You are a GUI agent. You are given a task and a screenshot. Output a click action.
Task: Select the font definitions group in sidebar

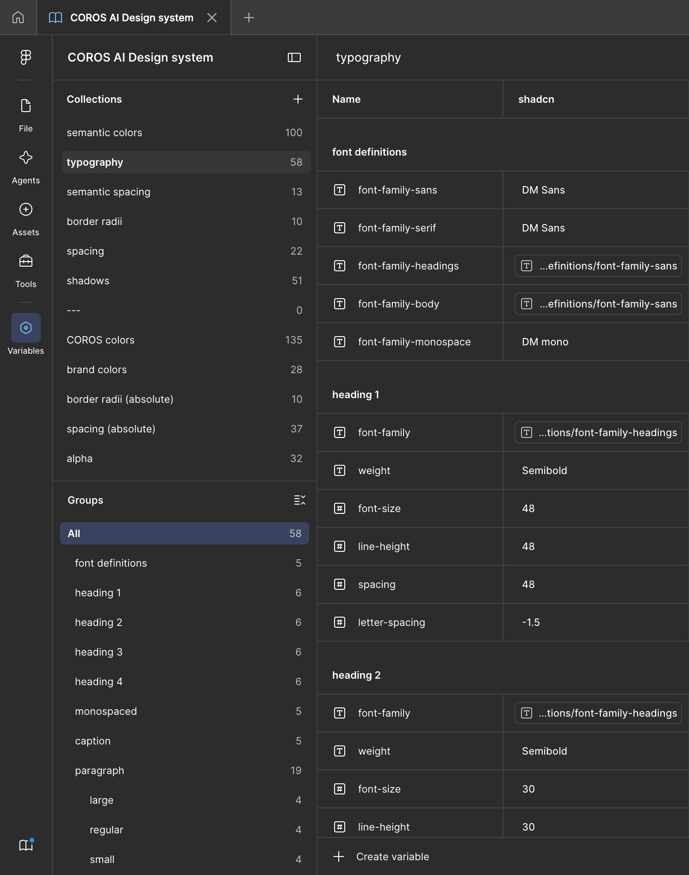(x=185, y=563)
